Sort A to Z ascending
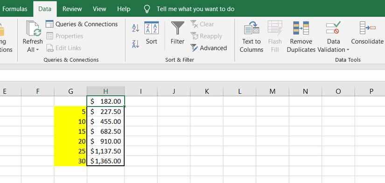Image resolution: width=385 pixels, height=183 pixels. click(x=135, y=28)
